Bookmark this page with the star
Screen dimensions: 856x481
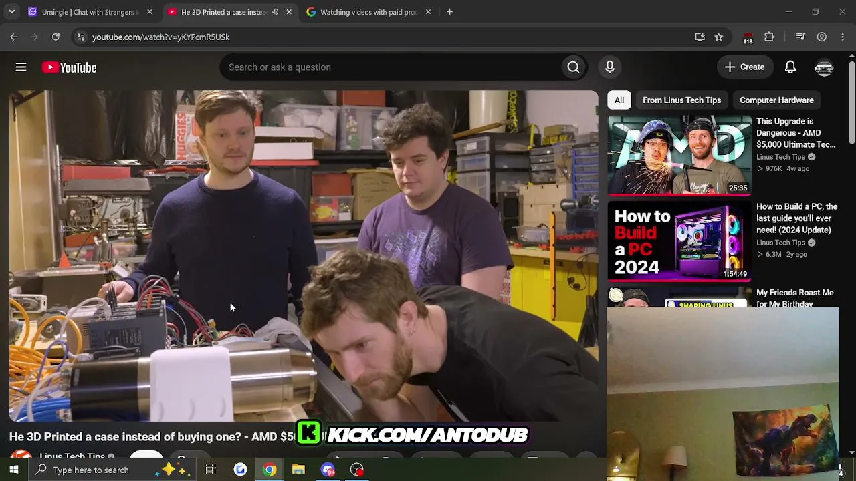(719, 37)
